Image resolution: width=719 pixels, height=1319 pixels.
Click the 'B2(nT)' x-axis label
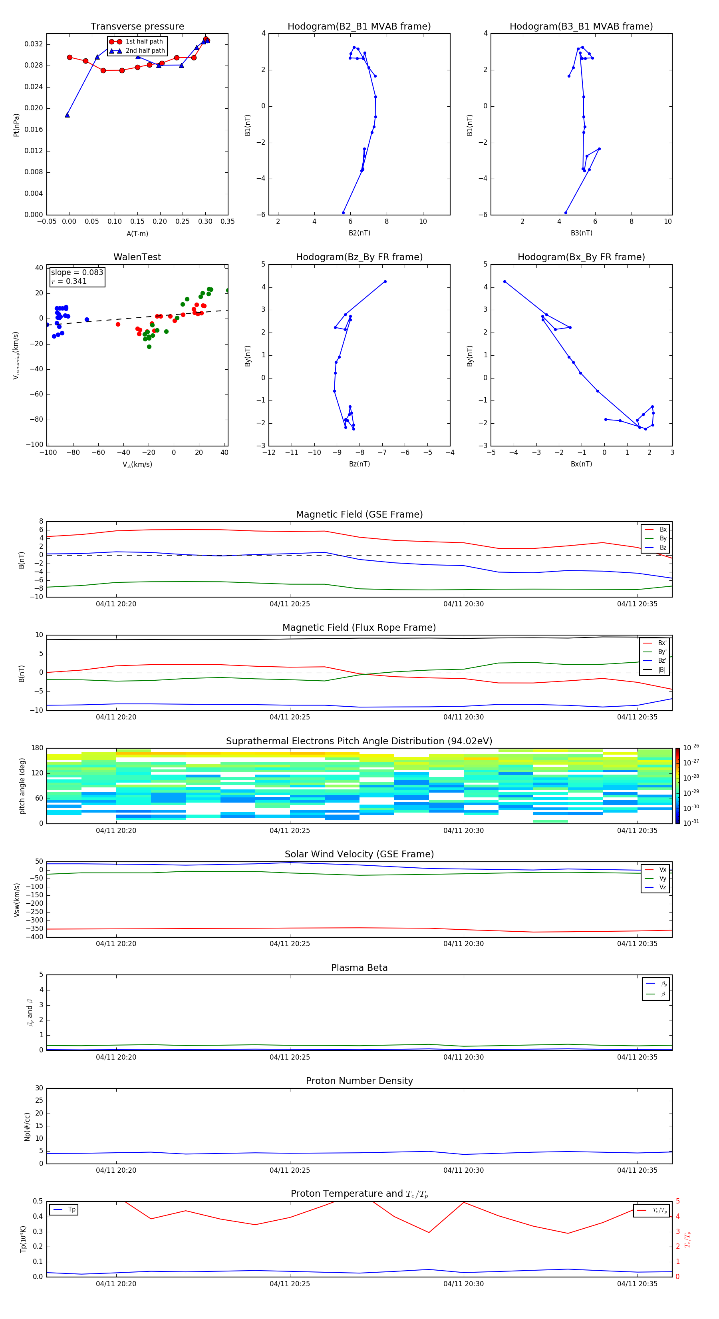point(359,233)
